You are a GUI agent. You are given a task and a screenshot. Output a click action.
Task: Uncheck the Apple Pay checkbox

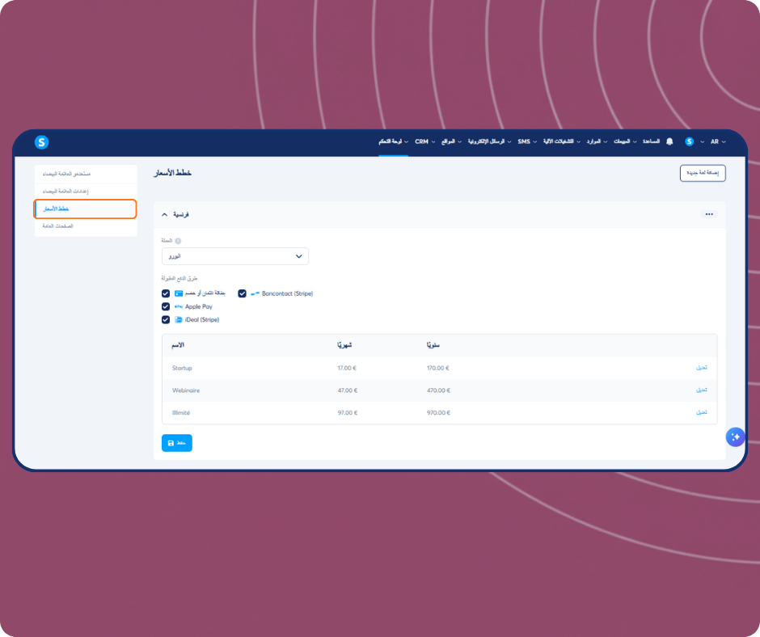click(166, 306)
